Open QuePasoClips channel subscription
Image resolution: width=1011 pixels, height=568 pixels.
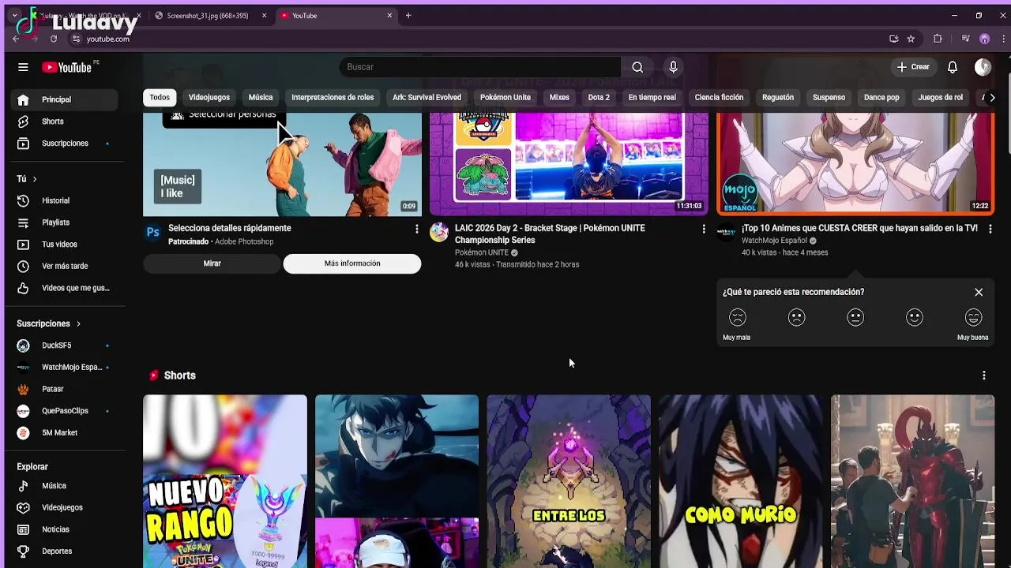click(64, 411)
